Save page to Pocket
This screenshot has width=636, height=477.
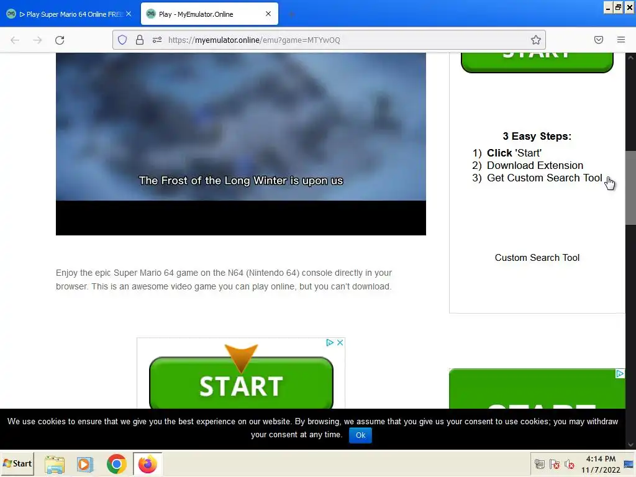598,40
